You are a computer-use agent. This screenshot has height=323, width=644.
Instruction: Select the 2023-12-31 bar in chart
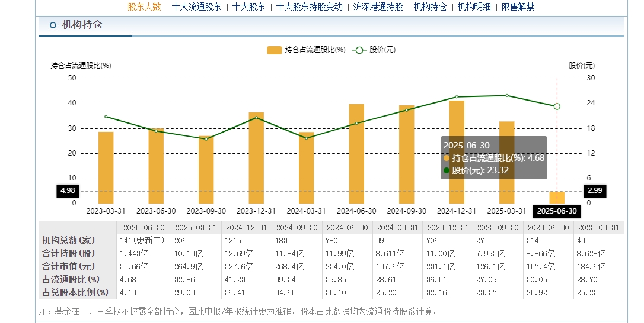[x=256, y=158]
